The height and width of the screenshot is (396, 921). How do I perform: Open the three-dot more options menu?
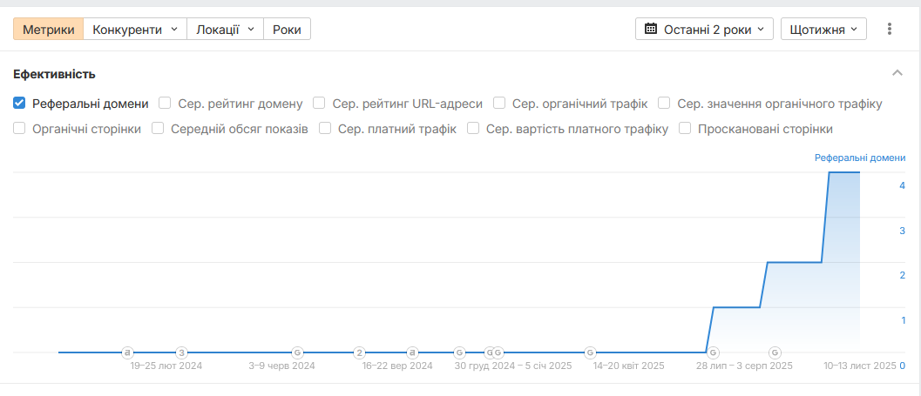(890, 29)
